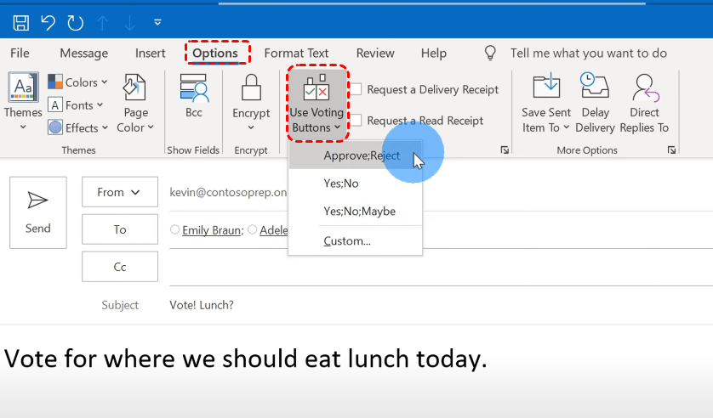The height and width of the screenshot is (418, 713).
Task: Open the Help tab
Action: click(x=433, y=54)
